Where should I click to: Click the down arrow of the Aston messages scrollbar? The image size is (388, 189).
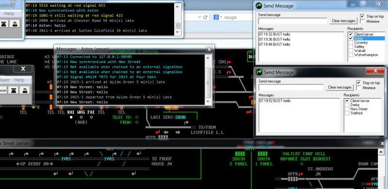click(209, 102)
